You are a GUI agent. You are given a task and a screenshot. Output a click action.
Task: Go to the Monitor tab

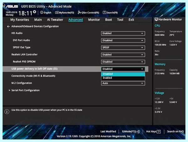point(94,20)
